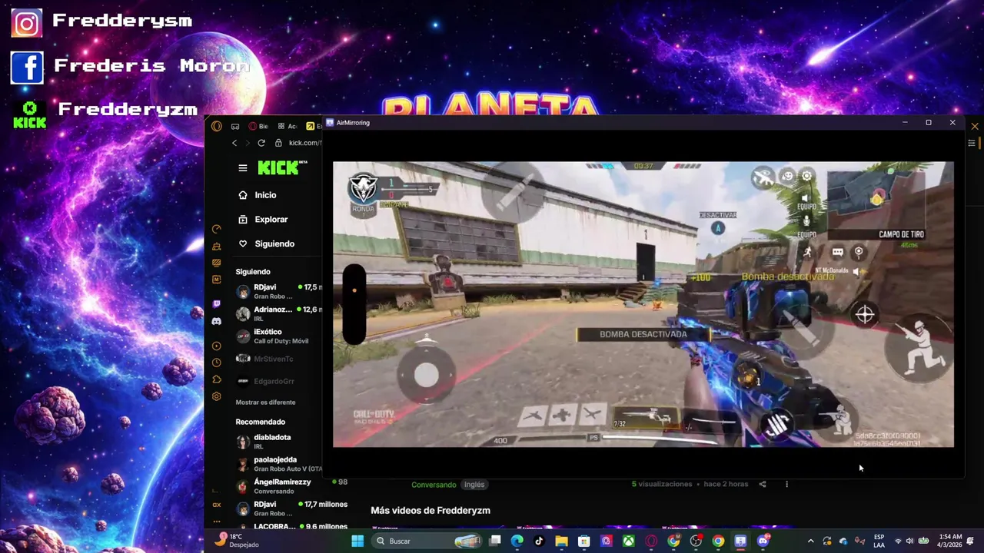This screenshot has width=984, height=553.
Task: Open GX Cleaner in Opera sidebar
Action: click(217, 247)
